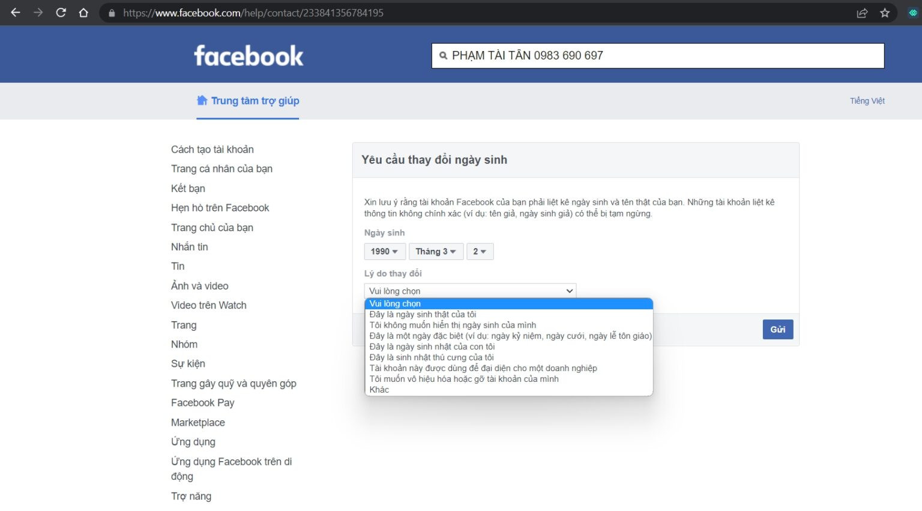Choose Tôi không muốn hiển thị ngày sinh
Image resolution: width=922 pixels, height=511 pixels.
point(508,325)
